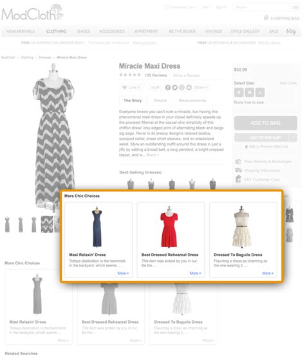Viewport: 305px width, 357px height.
Task: Expand More on highlighted Dressed To Beguile card
Action: click(268, 274)
